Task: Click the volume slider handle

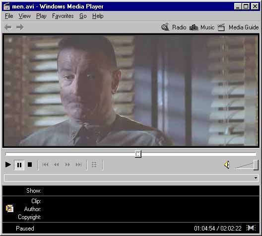Action: coord(256,165)
